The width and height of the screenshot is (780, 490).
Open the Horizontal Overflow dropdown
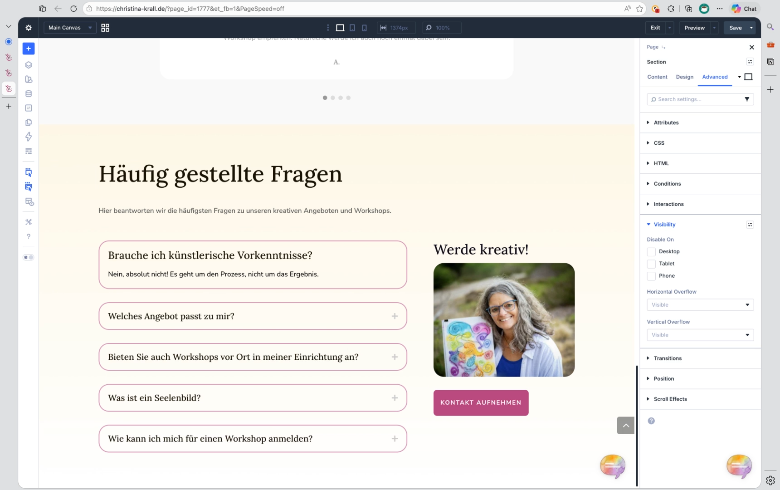pyautogui.click(x=700, y=305)
